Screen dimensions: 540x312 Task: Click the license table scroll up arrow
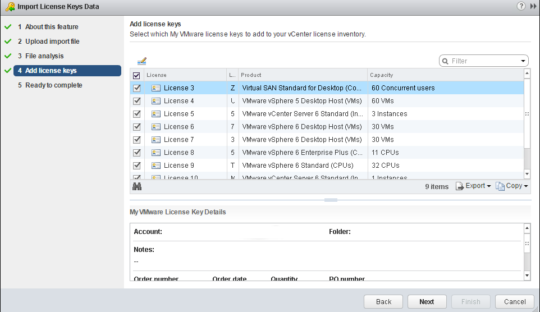point(527,73)
